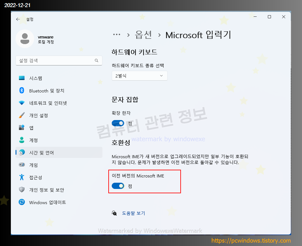Click the vmware user avatar

pyautogui.click(x=25, y=39)
